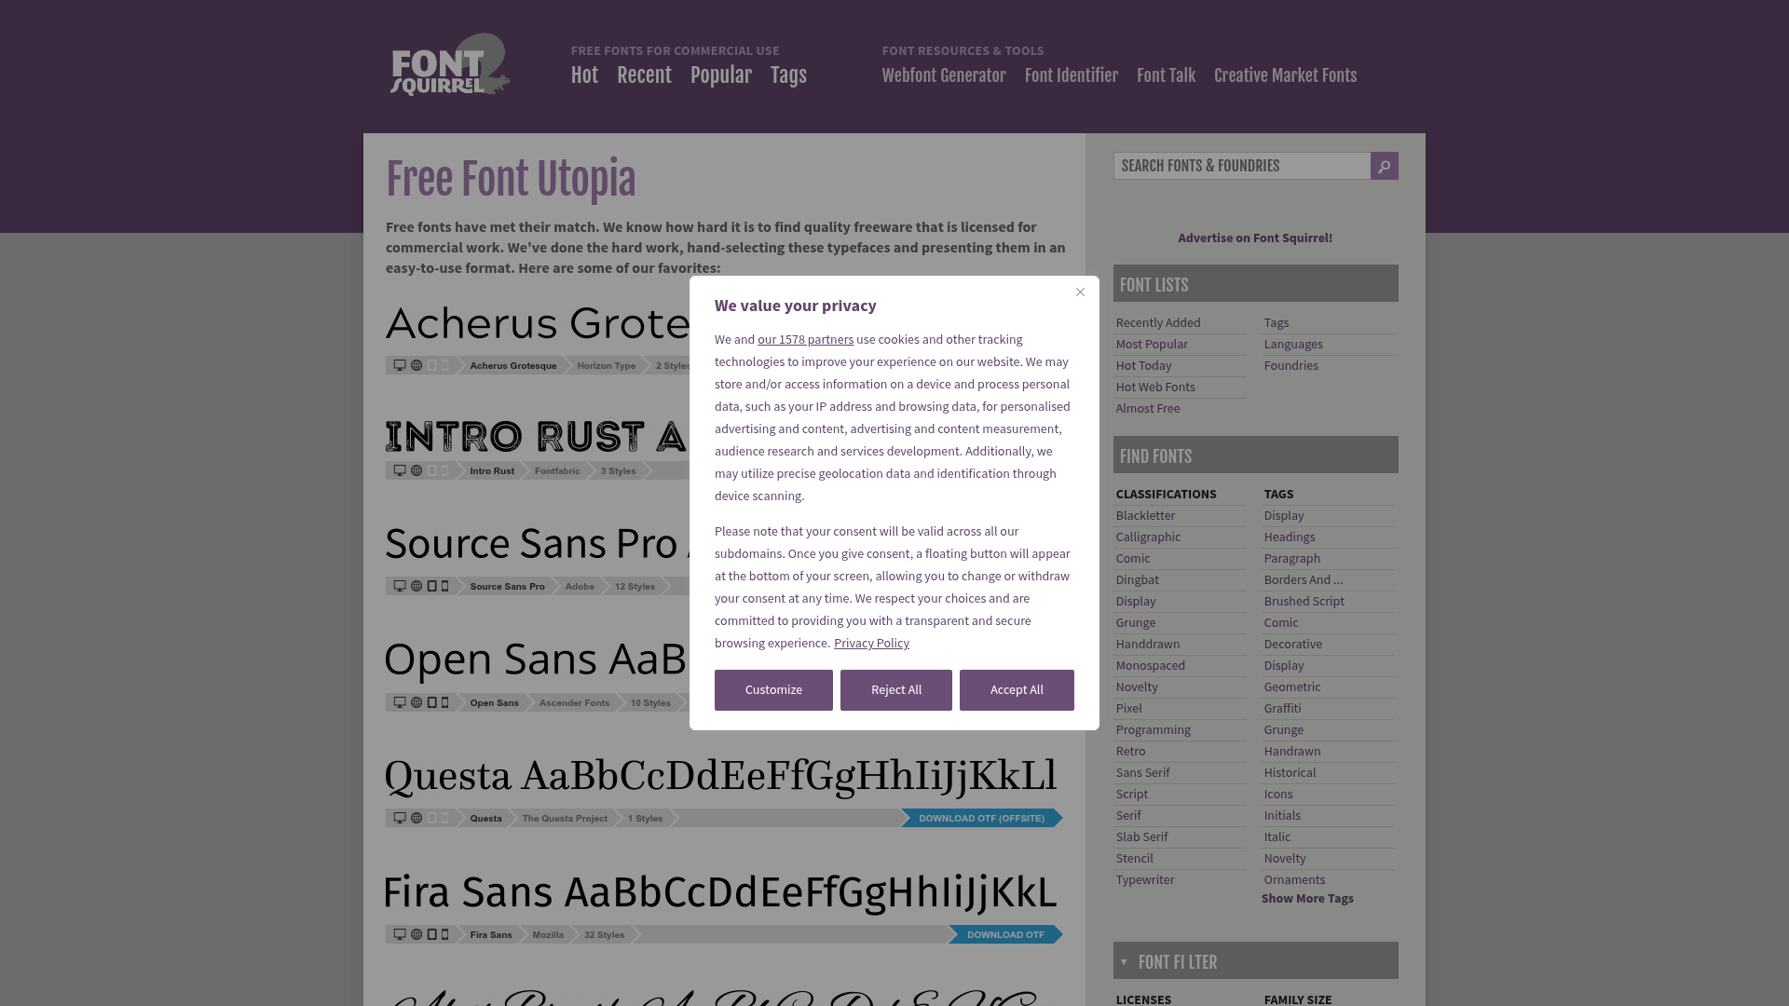Select Blackletter classification
This screenshot has width=1789, height=1006.
coord(1145,516)
